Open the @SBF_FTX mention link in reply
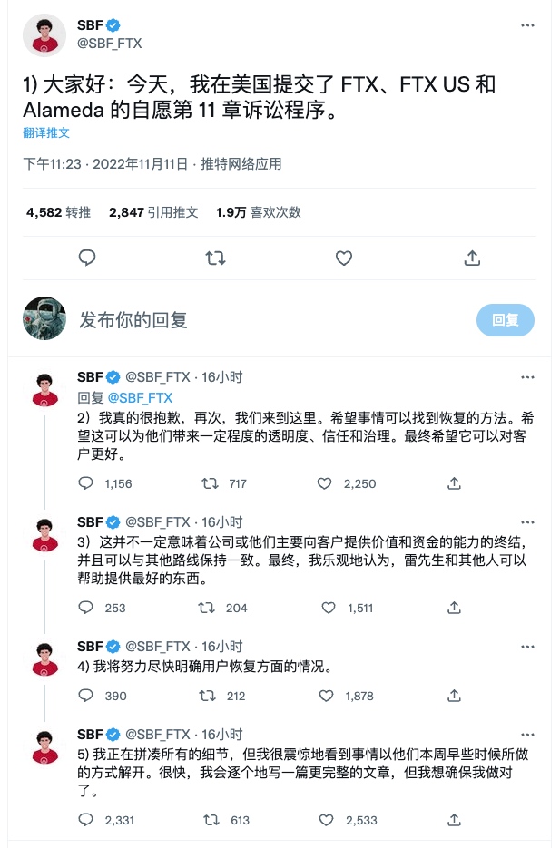560x848 pixels. click(x=140, y=398)
